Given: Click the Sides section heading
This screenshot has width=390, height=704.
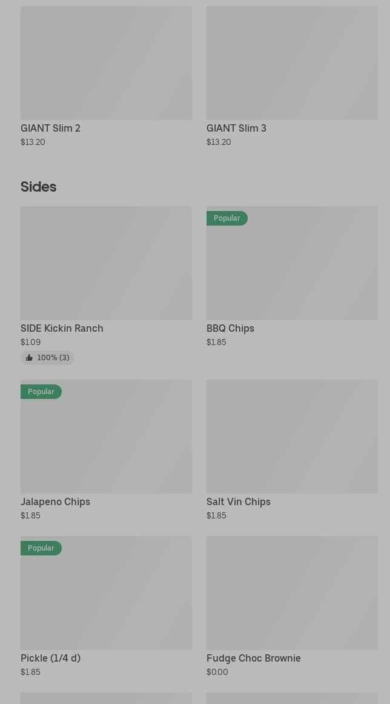Looking at the screenshot, I should 38,187.
